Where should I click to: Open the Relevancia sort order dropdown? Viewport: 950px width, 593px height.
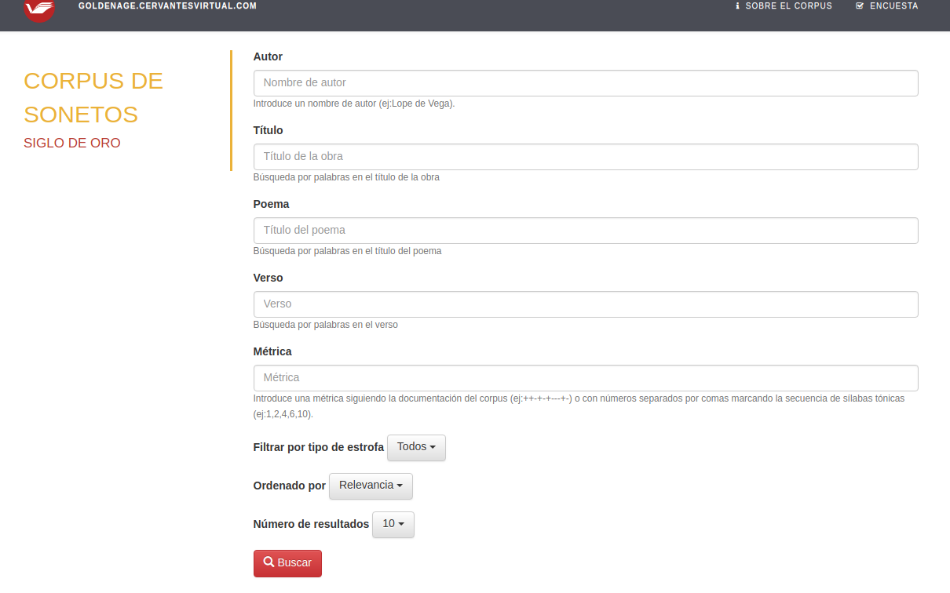pyautogui.click(x=371, y=486)
